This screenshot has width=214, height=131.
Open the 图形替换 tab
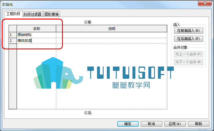52,14
